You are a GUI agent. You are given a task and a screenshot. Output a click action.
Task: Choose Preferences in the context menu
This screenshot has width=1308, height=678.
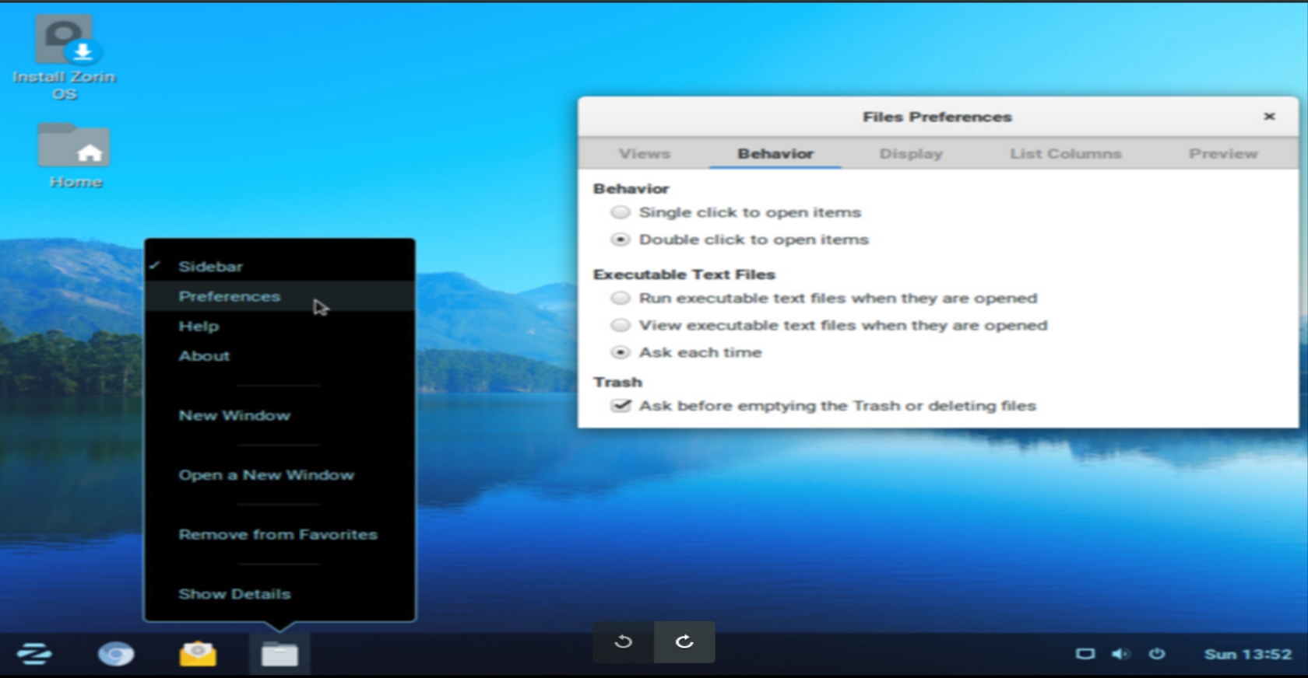[x=229, y=296]
